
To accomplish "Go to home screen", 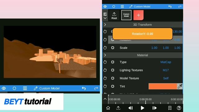I will (108, 108).
